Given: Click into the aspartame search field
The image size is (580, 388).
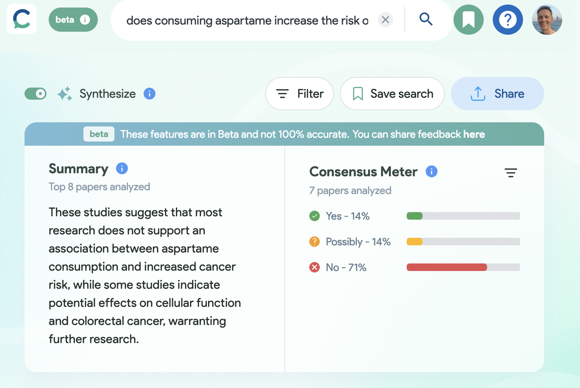Looking at the screenshot, I should point(247,20).
